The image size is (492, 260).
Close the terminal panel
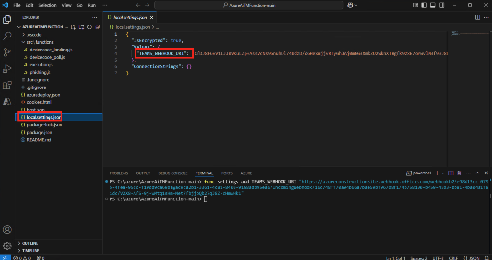(486, 173)
